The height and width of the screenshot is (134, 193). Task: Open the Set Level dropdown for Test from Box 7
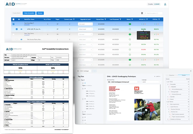click(85, 24)
